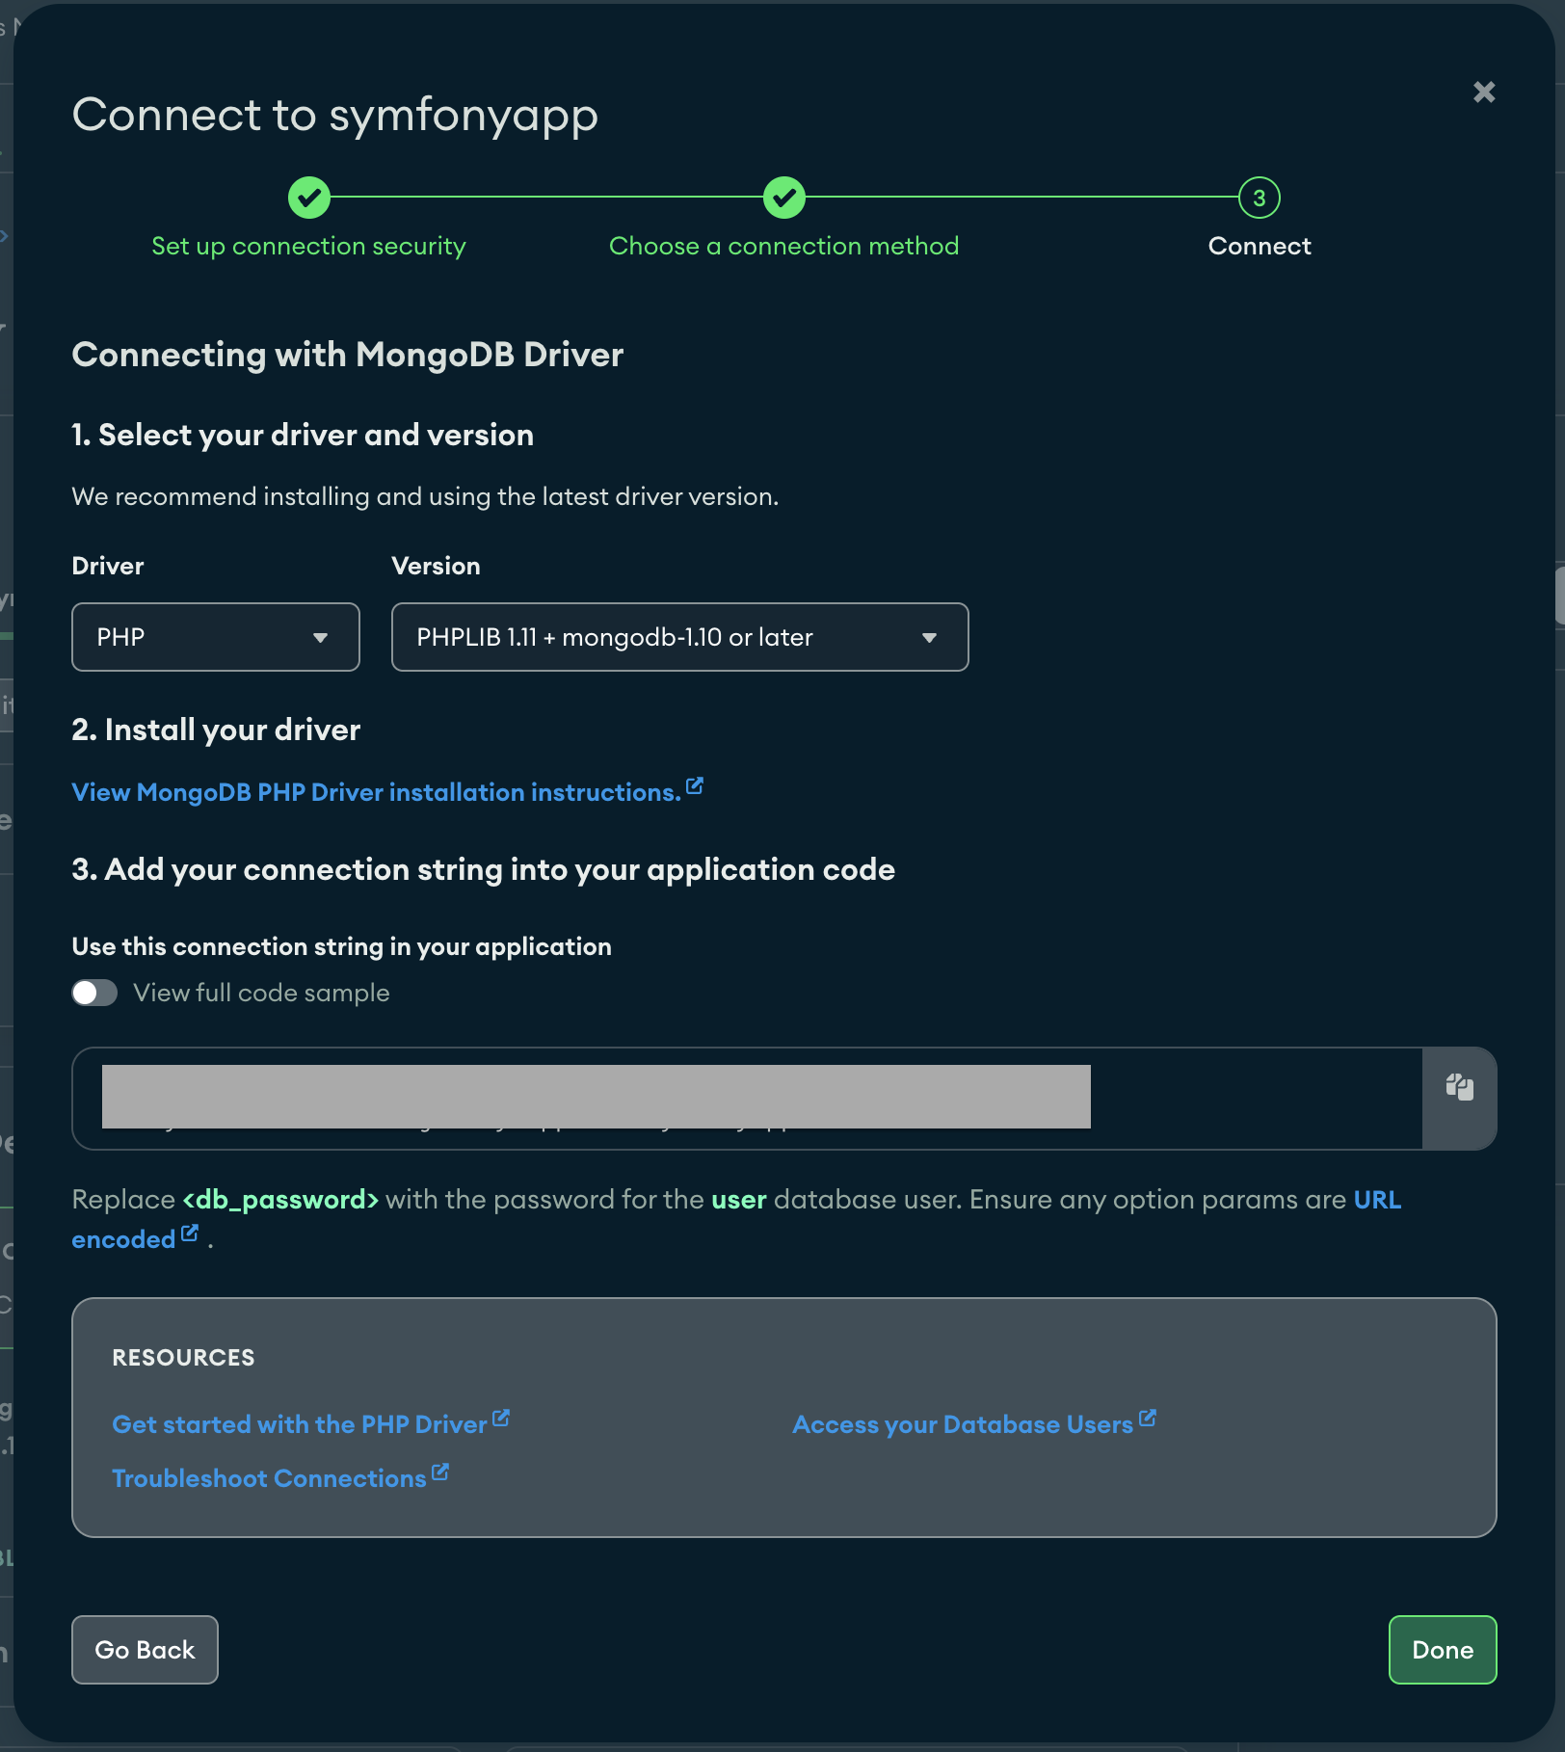The width and height of the screenshot is (1565, 1752).
Task: Click the green checkmark for connection method
Action: pyautogui.click(x=784, y=198)
